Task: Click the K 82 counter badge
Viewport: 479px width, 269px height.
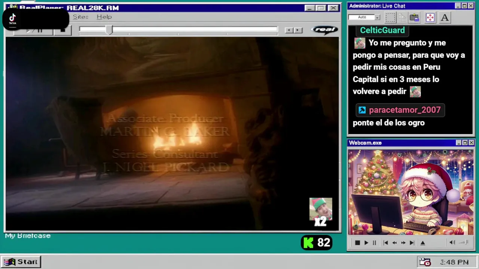Action: (x=317, y=243)
